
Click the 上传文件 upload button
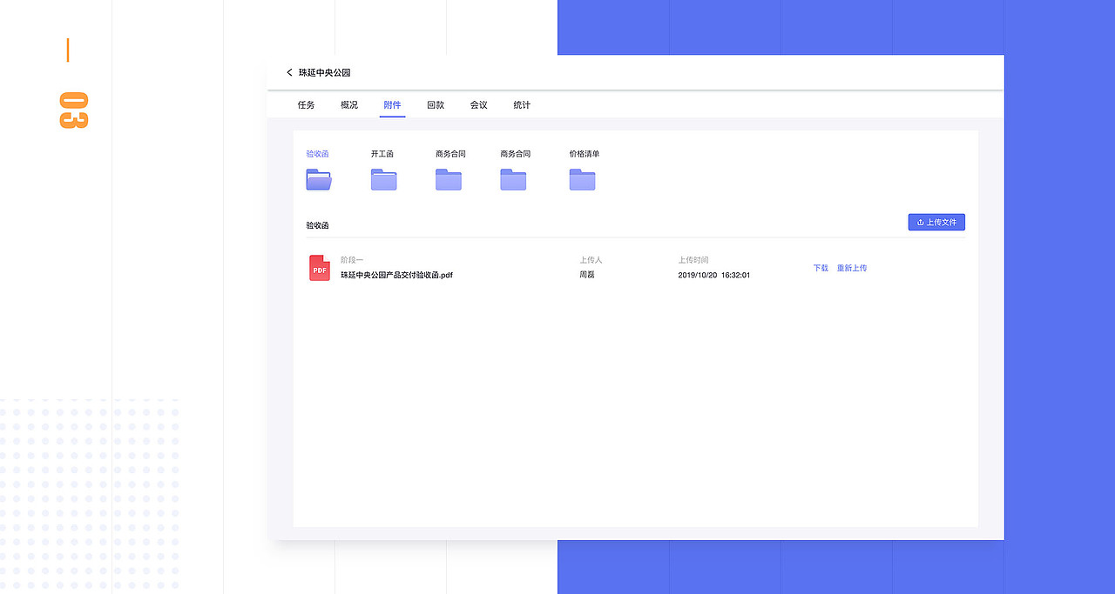(936, 223)
